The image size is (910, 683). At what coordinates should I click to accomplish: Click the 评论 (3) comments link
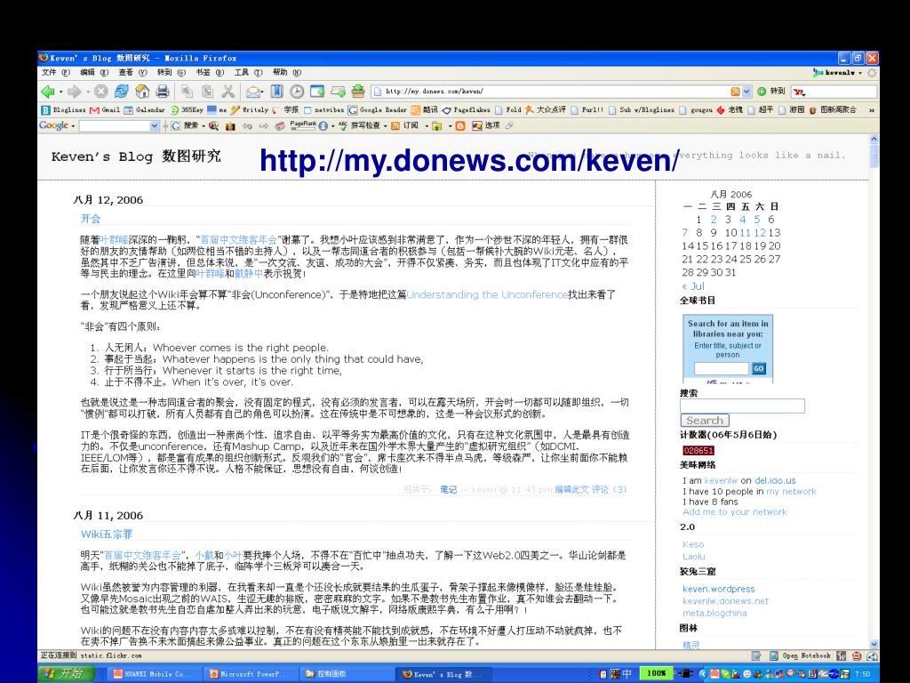point(609,489)
